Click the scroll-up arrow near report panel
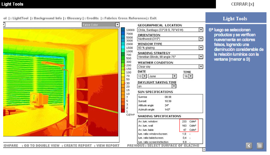 pos(204,150)
